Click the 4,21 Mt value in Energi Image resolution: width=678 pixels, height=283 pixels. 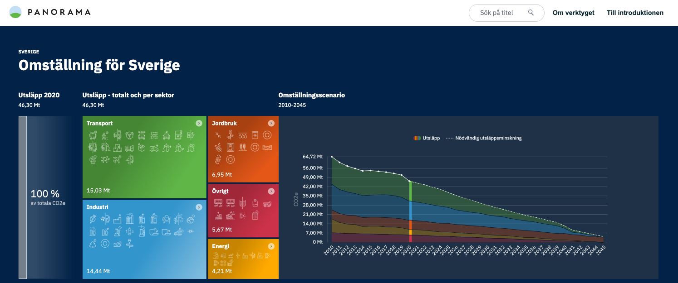point(222,271)
